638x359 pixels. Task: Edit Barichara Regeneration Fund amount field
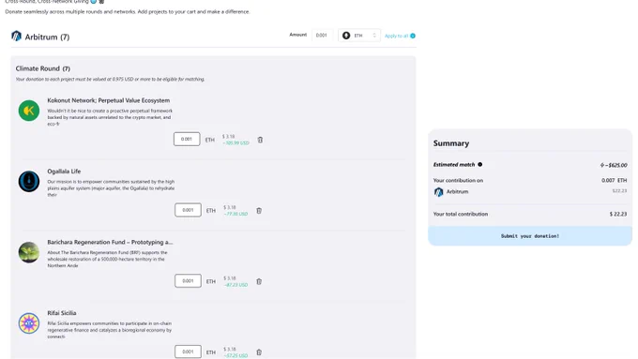point(188,281)
